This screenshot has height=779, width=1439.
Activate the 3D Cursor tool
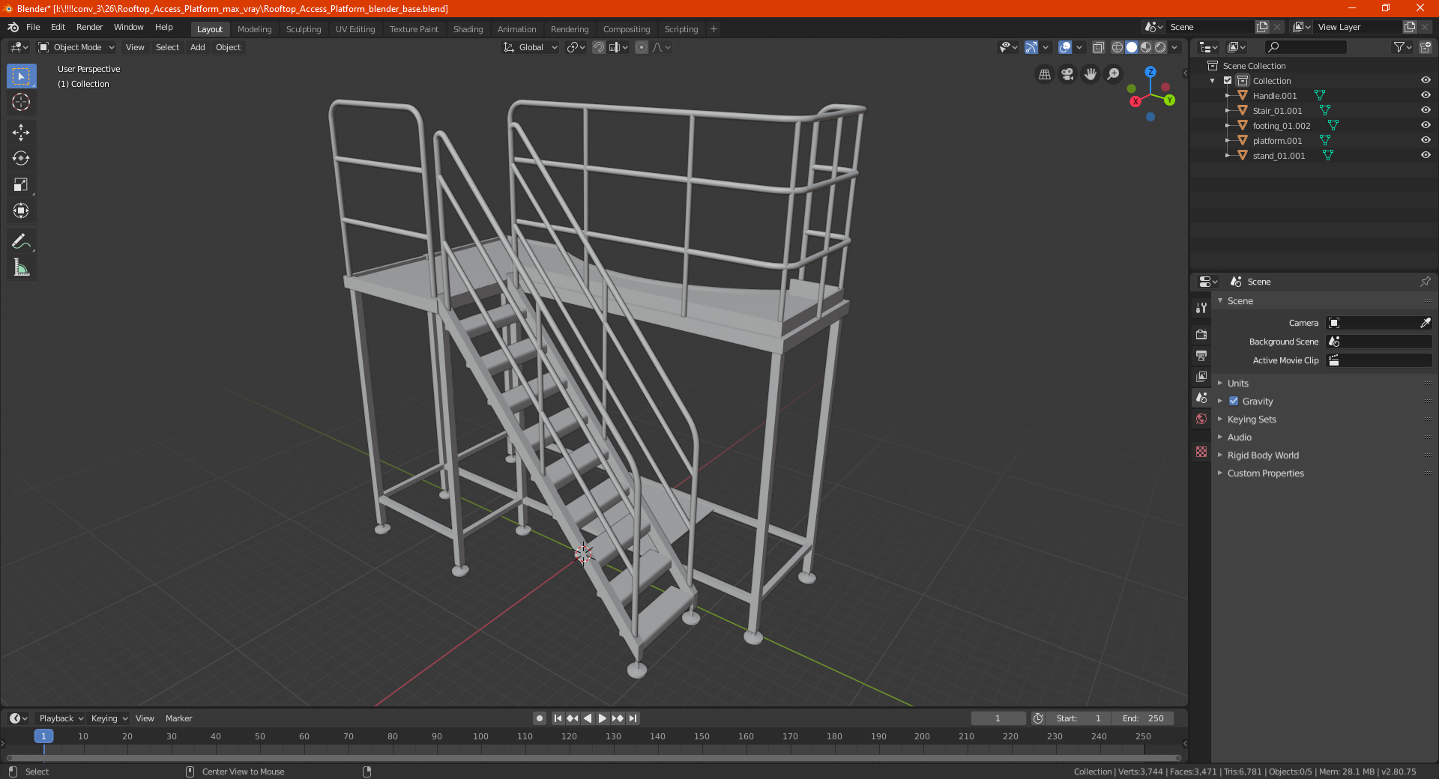[x=21, y=103]
